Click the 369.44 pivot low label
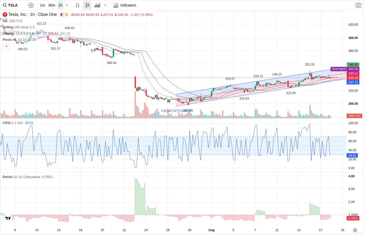The width and height of the screenshot is (369, 247). 112,63
